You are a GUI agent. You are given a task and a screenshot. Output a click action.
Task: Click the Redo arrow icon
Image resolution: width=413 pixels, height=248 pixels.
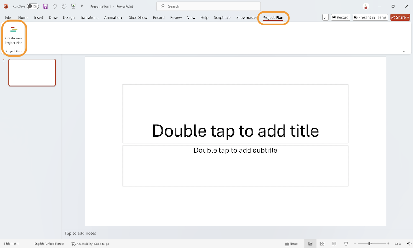(x=64, y=6)
